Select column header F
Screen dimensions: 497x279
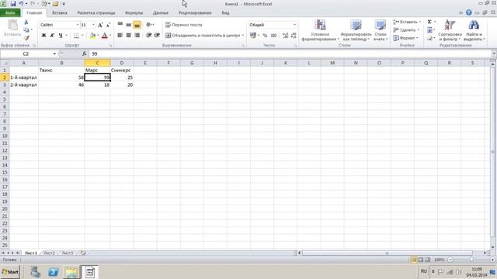169,63
